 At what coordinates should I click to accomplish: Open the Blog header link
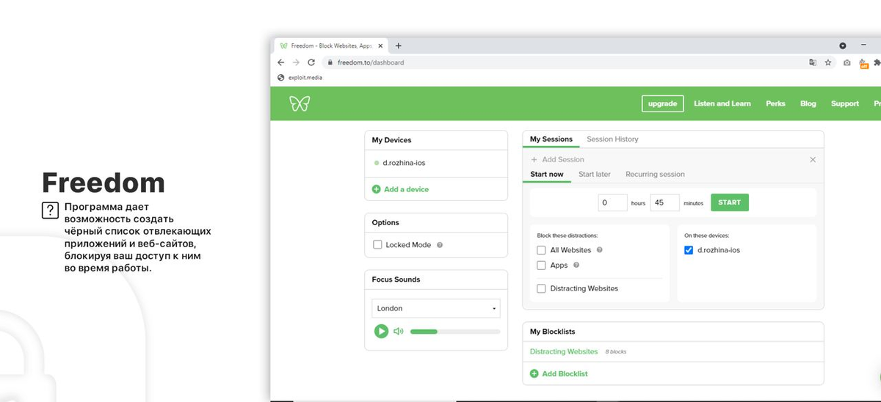808,103
